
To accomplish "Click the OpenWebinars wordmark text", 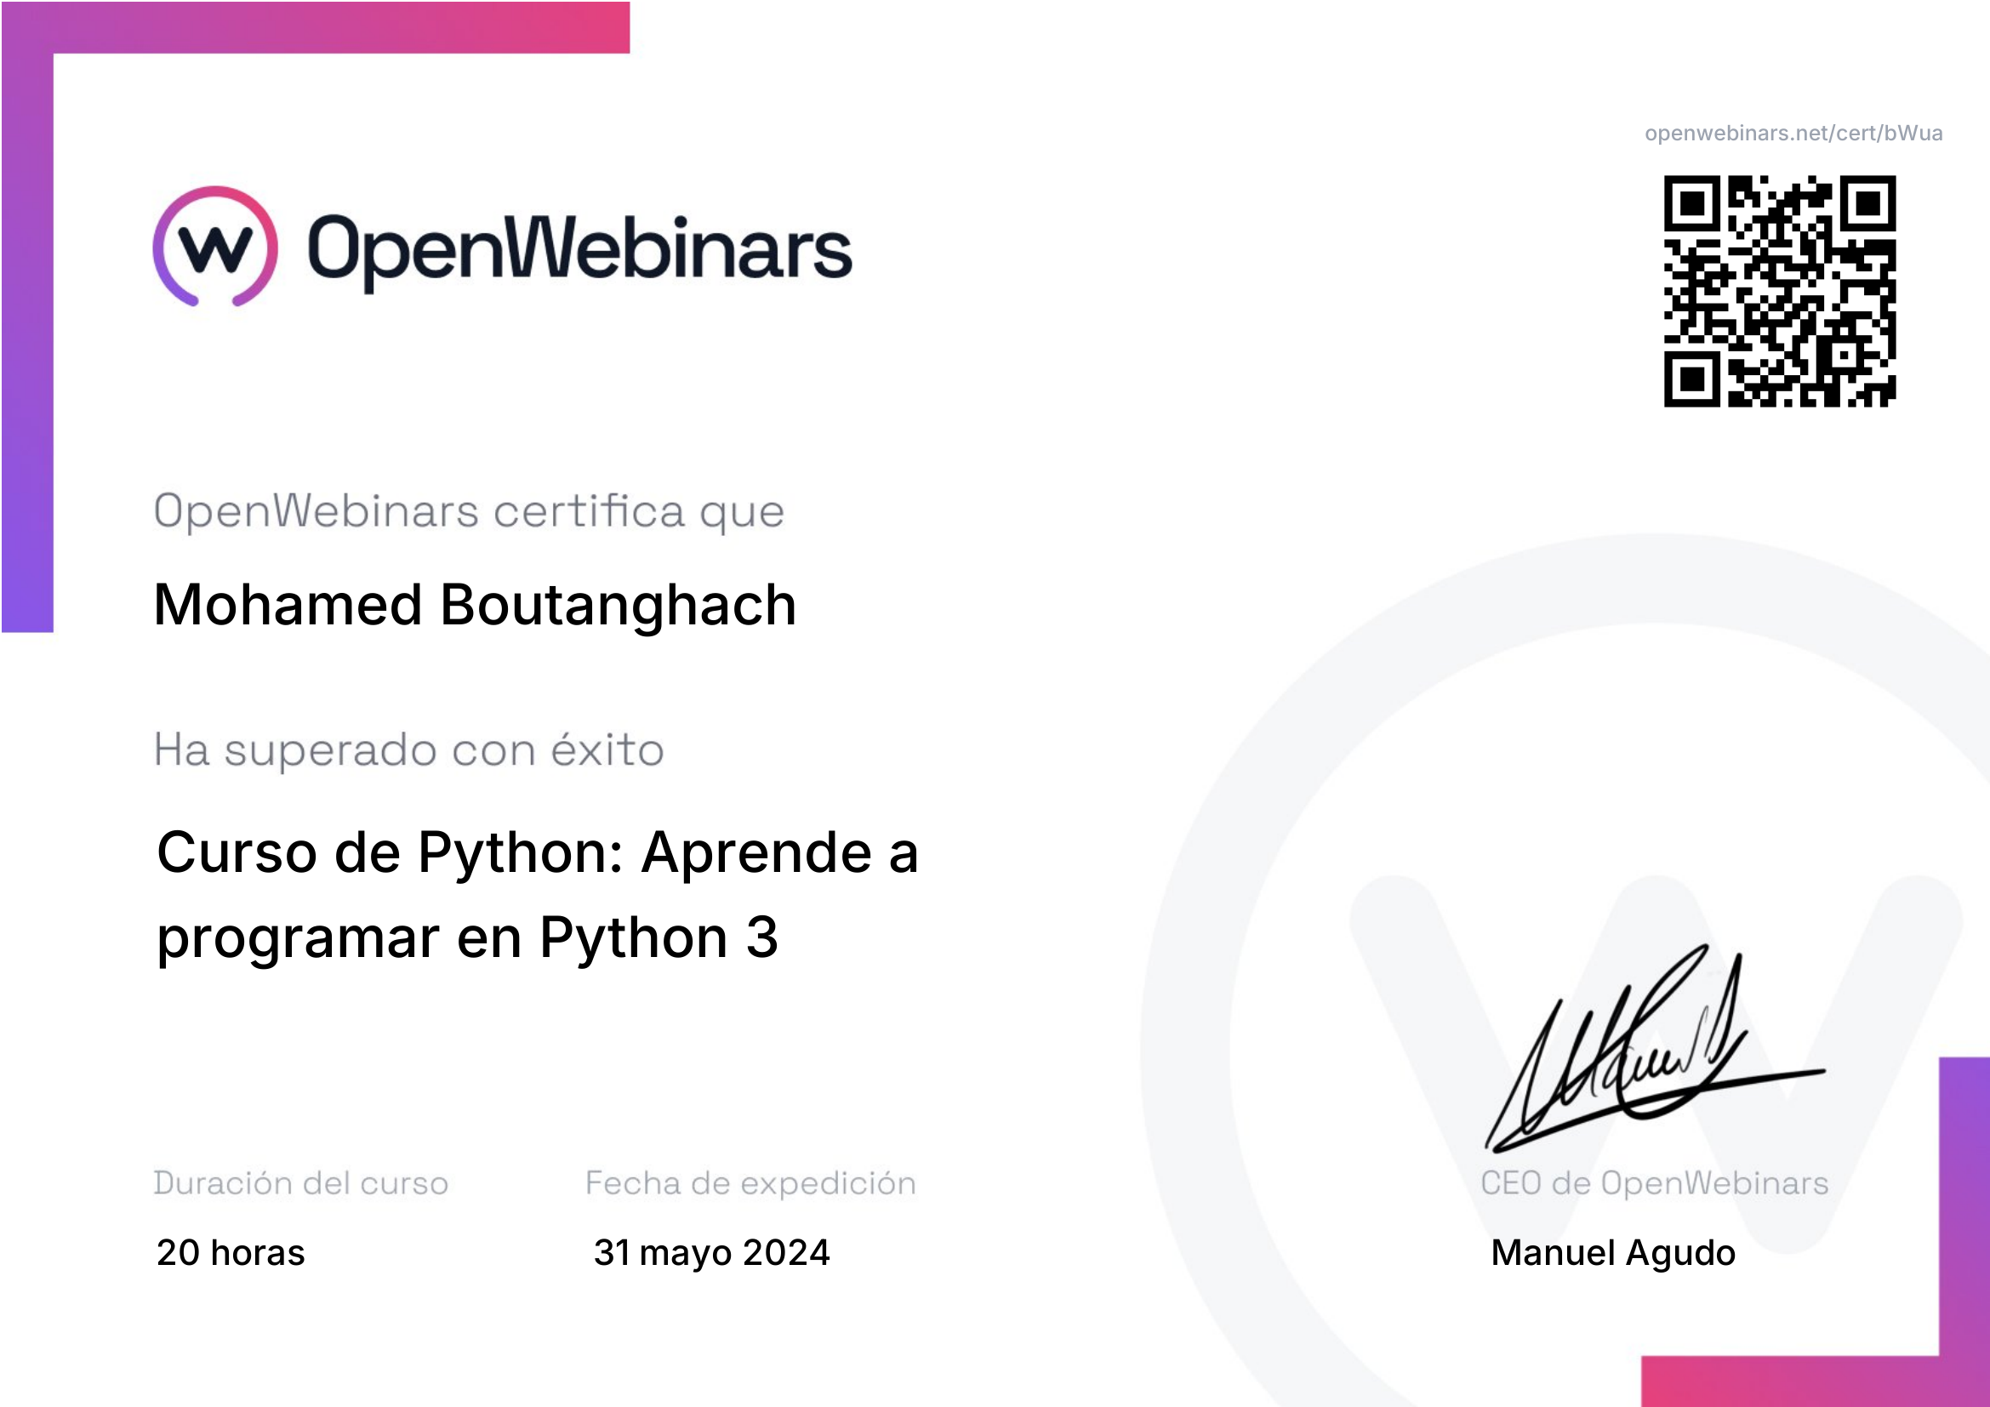I will click(579, 249).
